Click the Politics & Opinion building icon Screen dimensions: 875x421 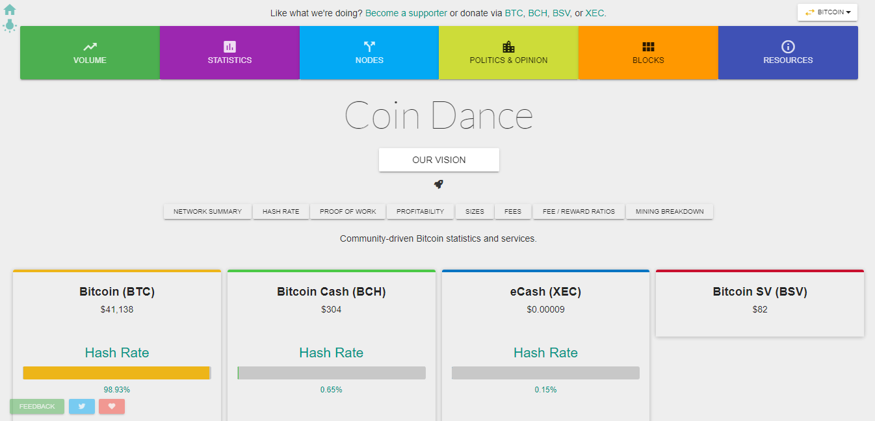coord(508,47)
